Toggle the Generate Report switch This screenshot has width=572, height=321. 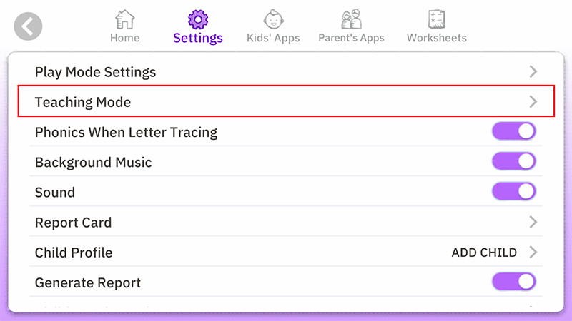(x=513, y=282)
